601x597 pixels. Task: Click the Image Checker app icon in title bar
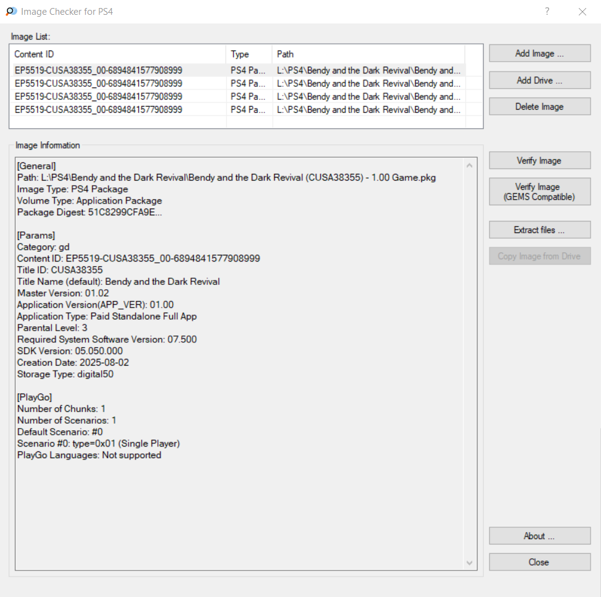pyautogui.click(x=11, y=12)
